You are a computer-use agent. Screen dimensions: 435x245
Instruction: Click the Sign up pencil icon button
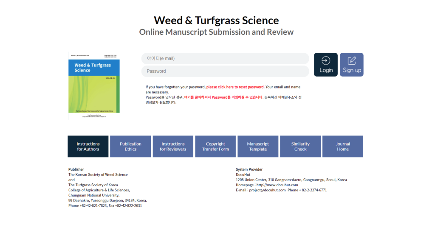click(351, 65)
